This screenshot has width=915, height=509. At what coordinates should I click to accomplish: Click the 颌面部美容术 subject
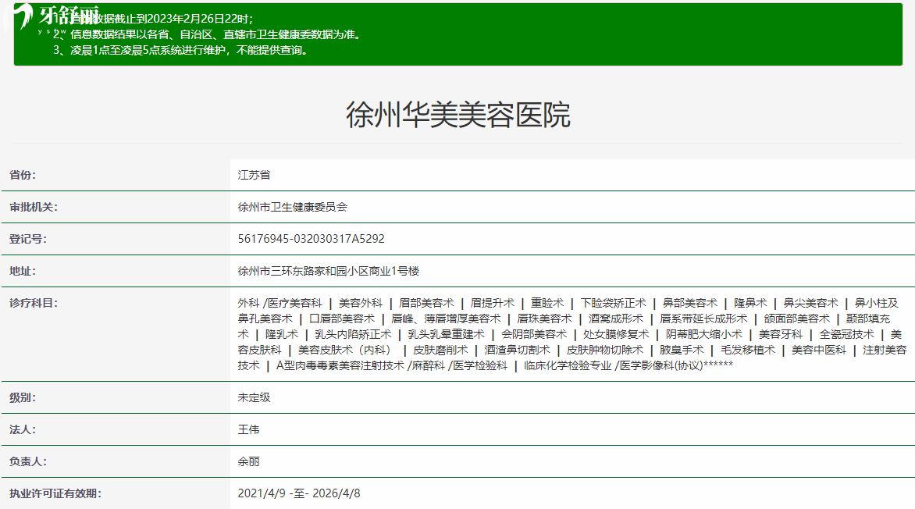(x=797, y=319)
